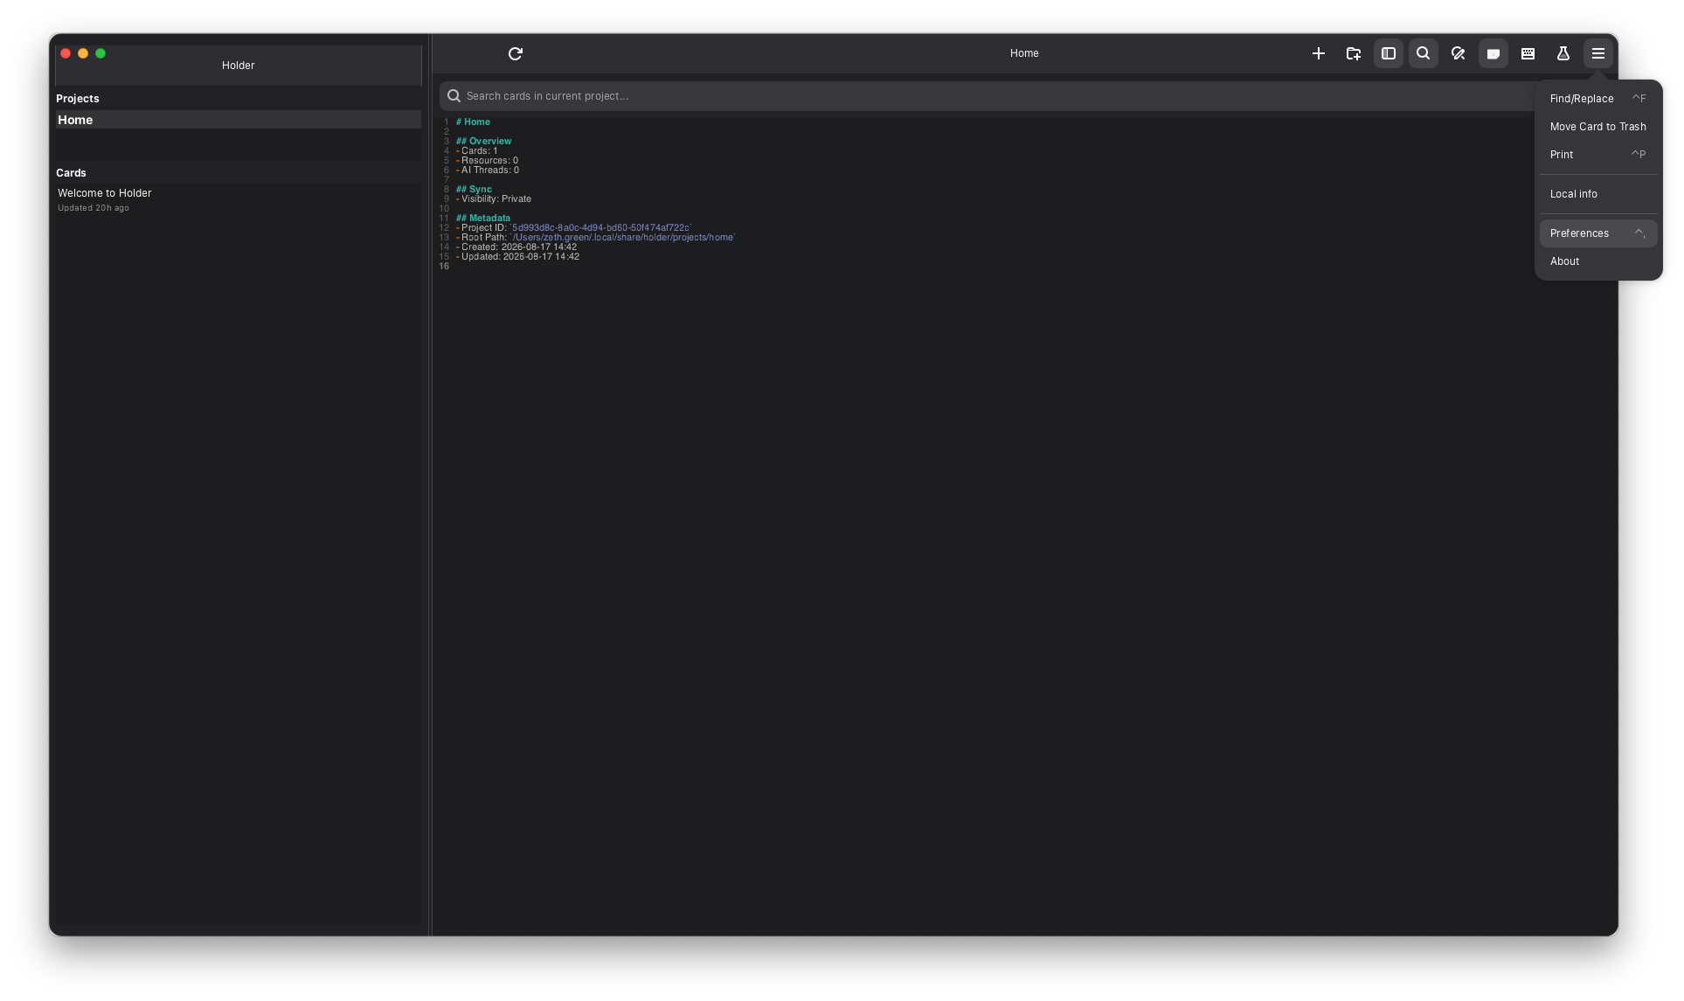Click the Holder title in sidebar
The width and height of the screenshot is (1684, 1001).
[239, 66]
